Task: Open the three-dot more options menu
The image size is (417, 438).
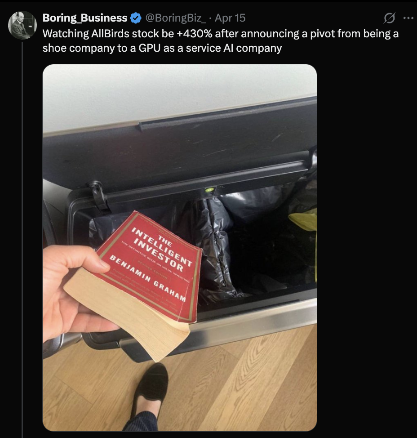Action: pos(408,18)
